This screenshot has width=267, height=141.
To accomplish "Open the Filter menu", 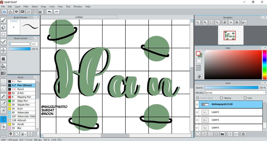I will pos(26,6).
